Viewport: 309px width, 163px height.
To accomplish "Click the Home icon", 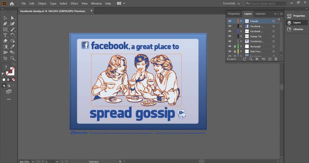I will [x=12, y=3].
